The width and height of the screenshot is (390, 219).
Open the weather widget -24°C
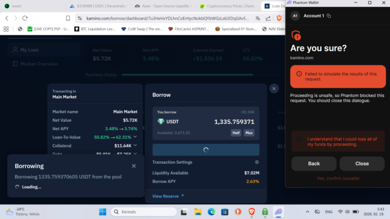pyautogui.click(x=23, y=211)
